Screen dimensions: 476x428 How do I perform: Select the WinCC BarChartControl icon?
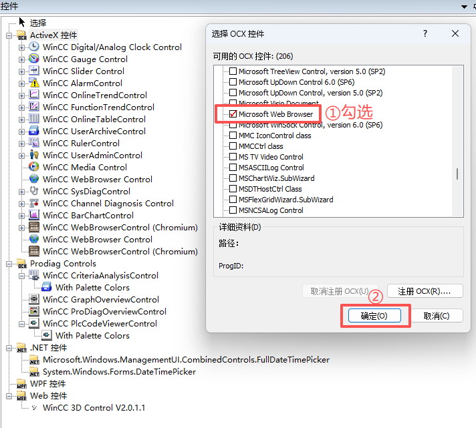(x=33, y=215)
